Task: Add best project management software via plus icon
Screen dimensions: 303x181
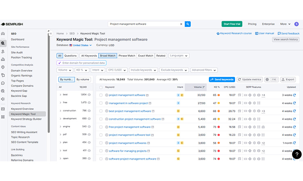Action: pyautogui.click(x=107, y=111)
